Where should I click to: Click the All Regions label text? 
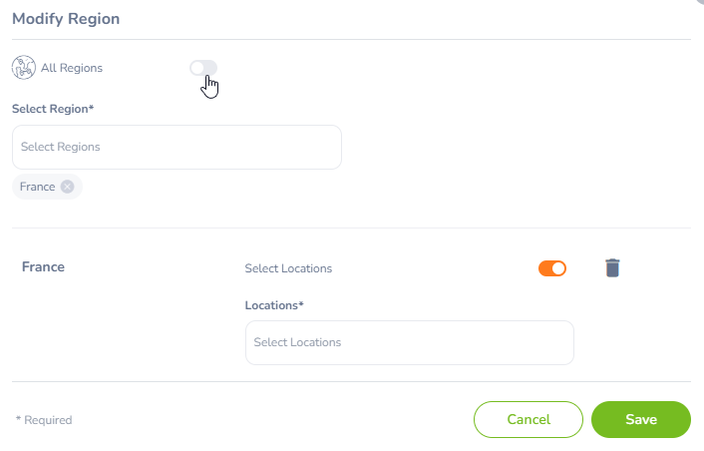pos(72,68)
